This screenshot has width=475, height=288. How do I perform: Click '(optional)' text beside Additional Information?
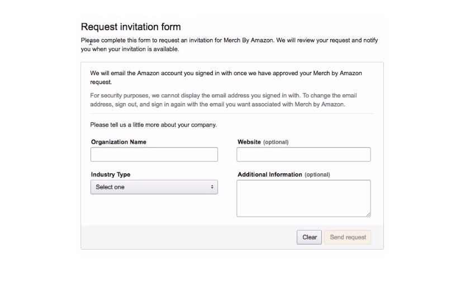[317, 175]
